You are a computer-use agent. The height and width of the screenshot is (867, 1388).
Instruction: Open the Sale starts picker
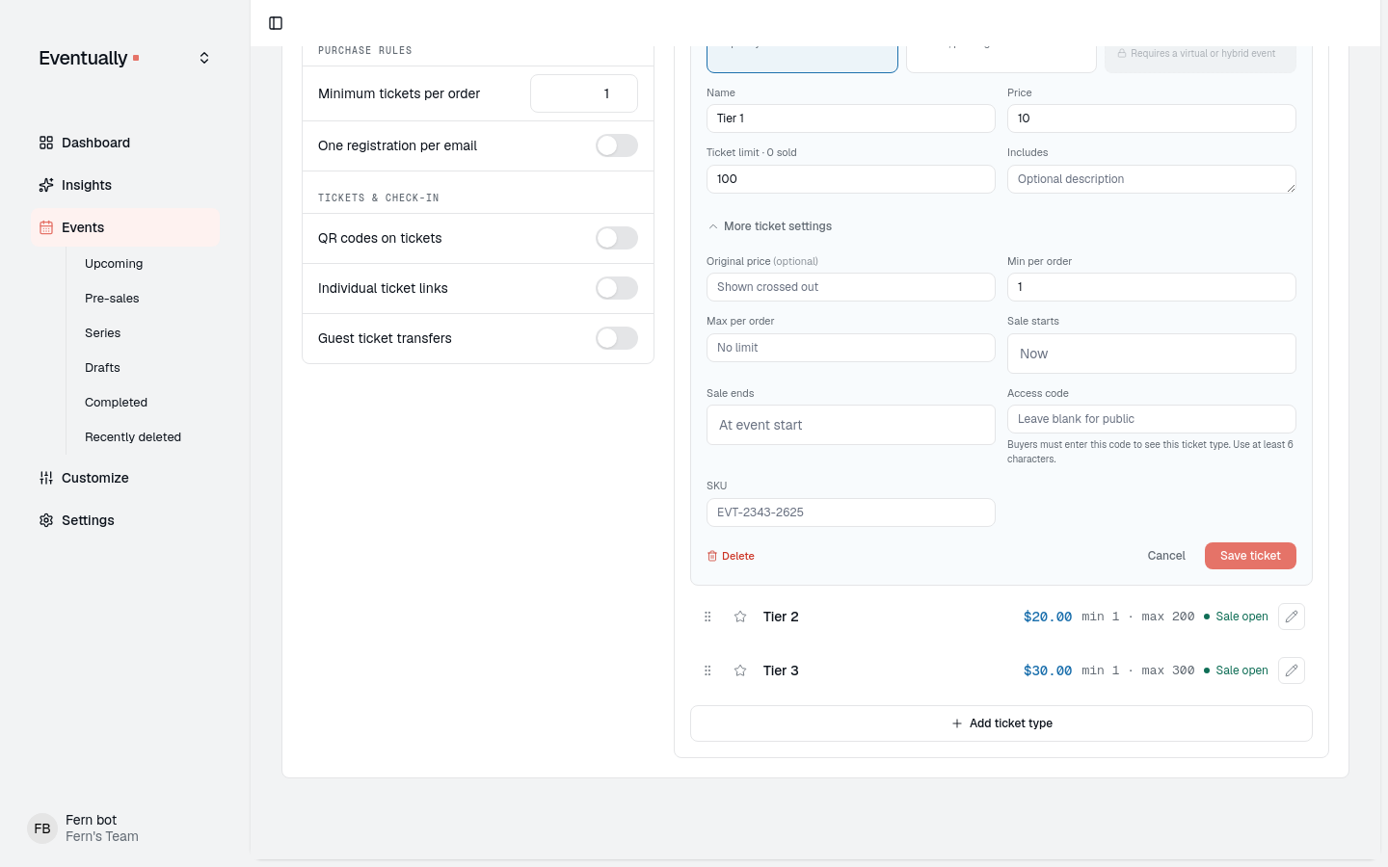pyautogui.click(x=1152, y=354)
